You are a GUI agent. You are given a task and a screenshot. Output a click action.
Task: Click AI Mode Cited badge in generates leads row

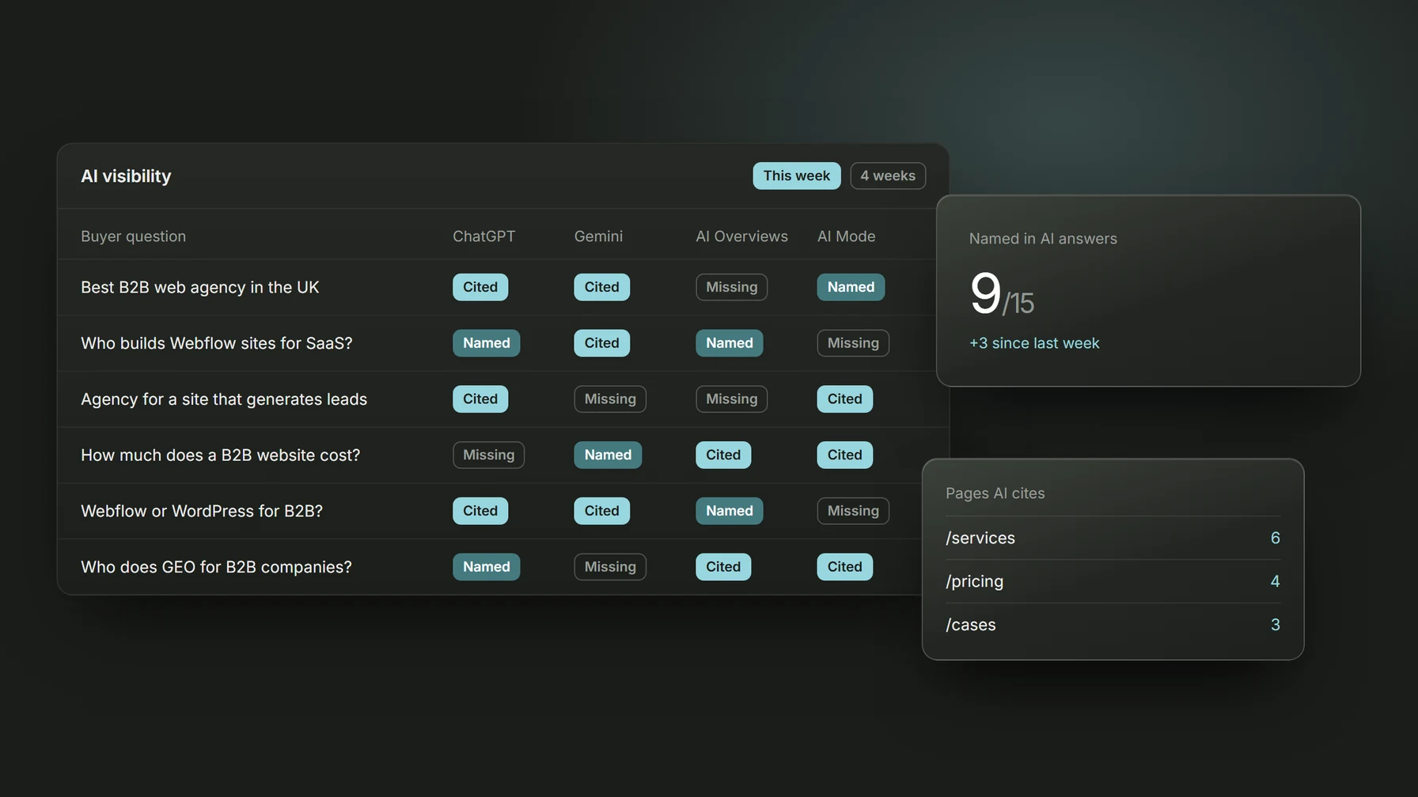[x=844, y=399]
